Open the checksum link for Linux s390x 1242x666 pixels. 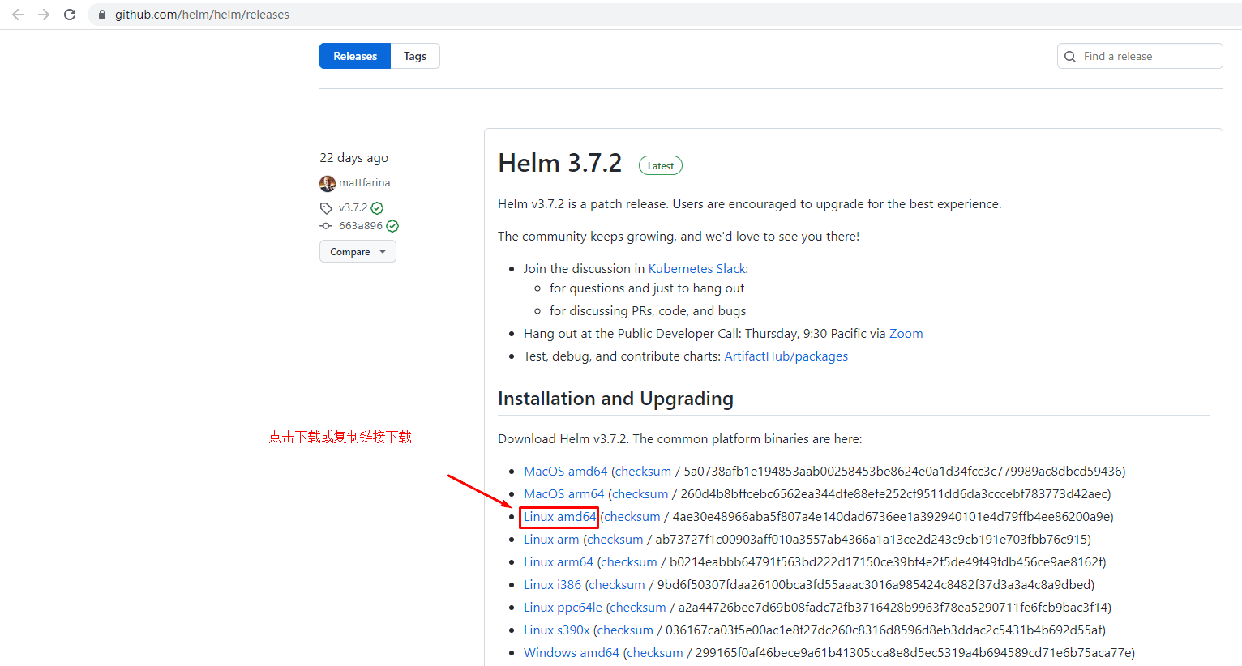pyautogui.click(x=625, y=630)
